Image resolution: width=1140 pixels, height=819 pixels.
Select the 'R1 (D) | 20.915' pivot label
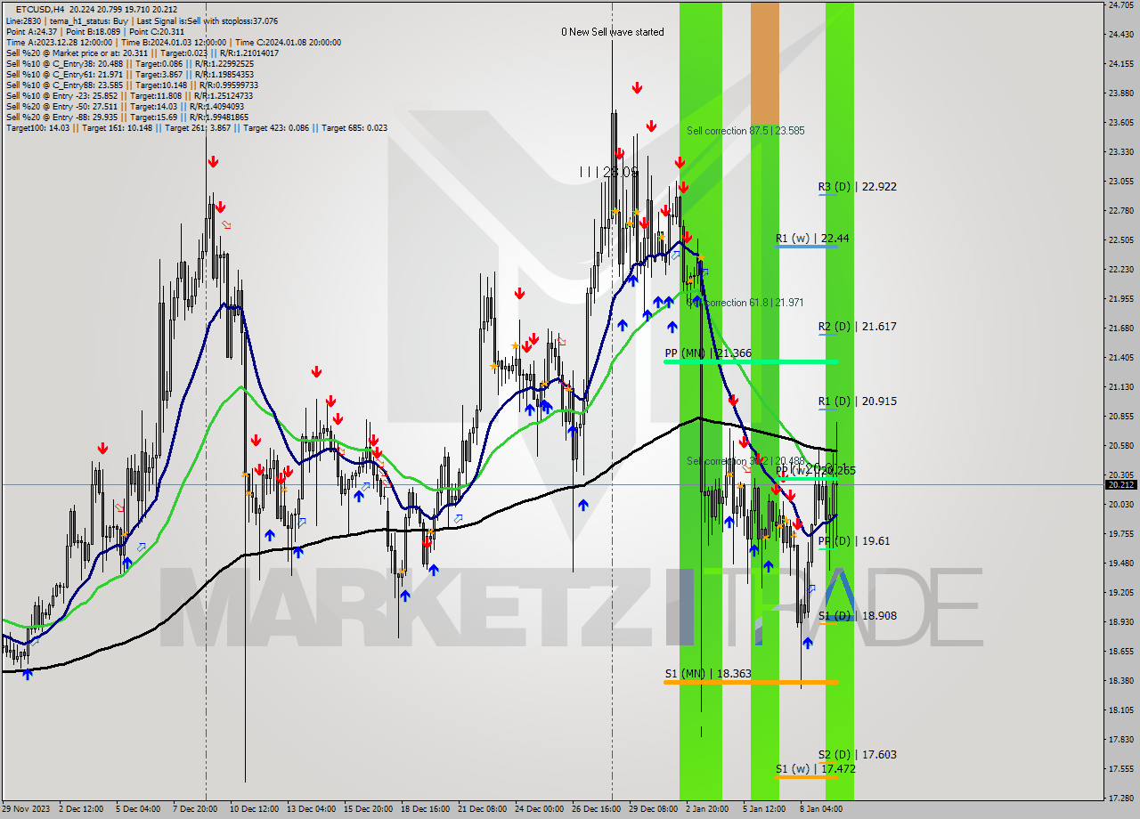(x=858, y=401)
